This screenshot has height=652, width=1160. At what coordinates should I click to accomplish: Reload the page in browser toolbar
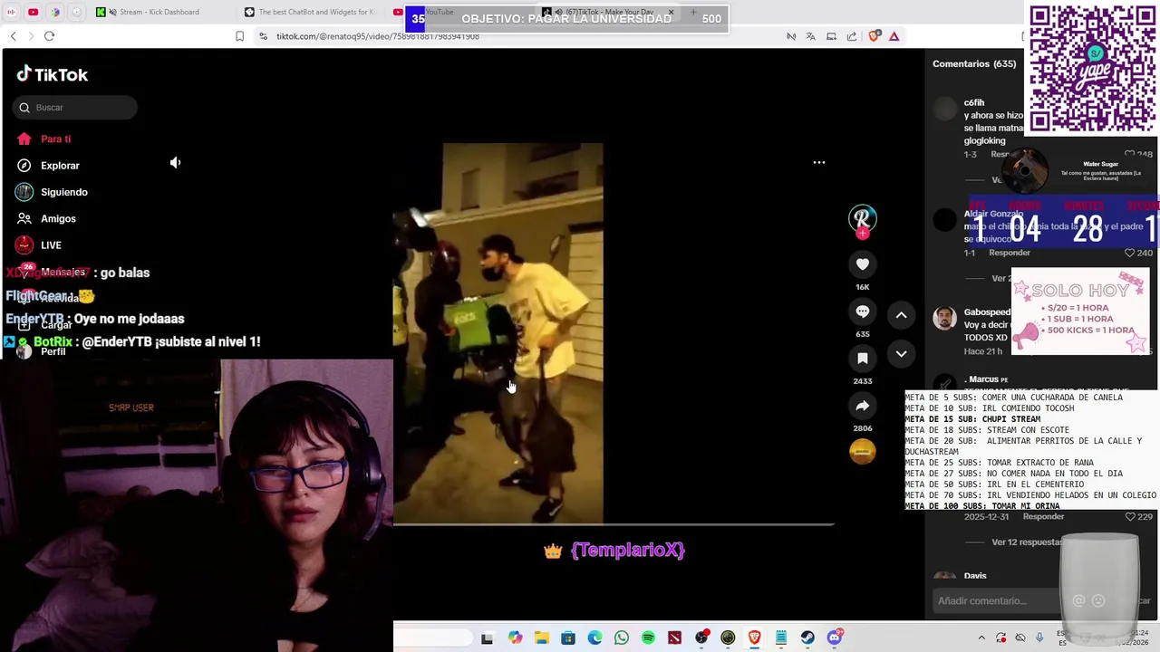pos(49,36)
